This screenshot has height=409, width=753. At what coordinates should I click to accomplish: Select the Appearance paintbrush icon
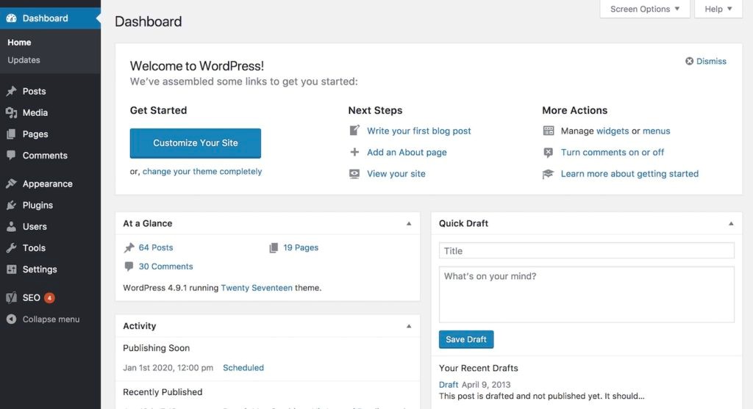[11, 184]
